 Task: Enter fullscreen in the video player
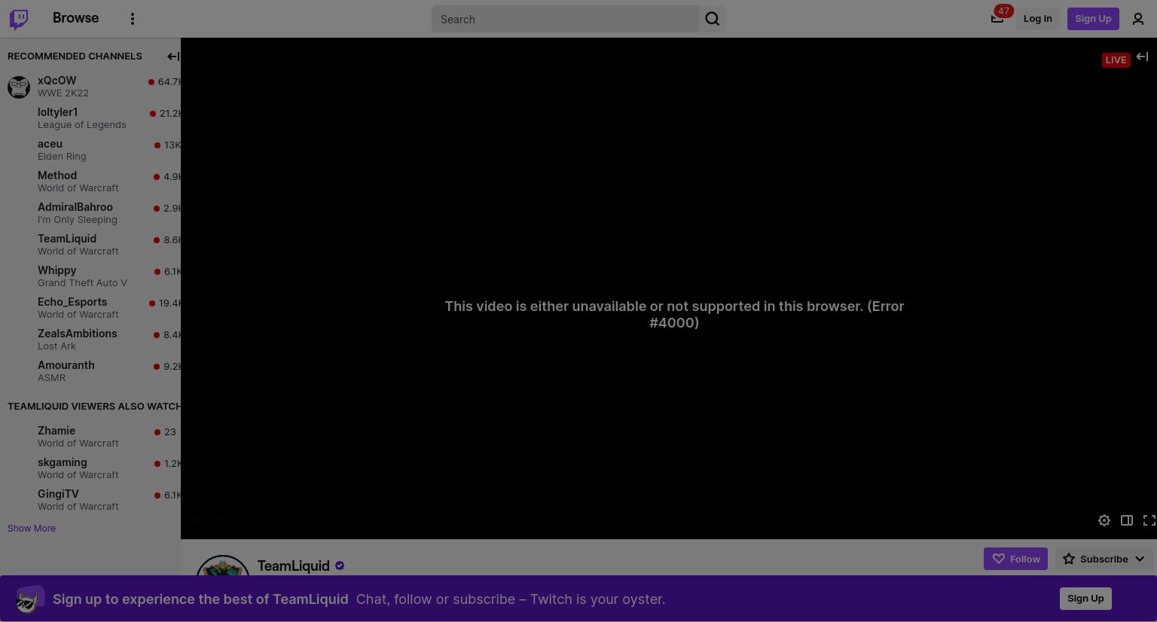click(x=1149, y=520)
